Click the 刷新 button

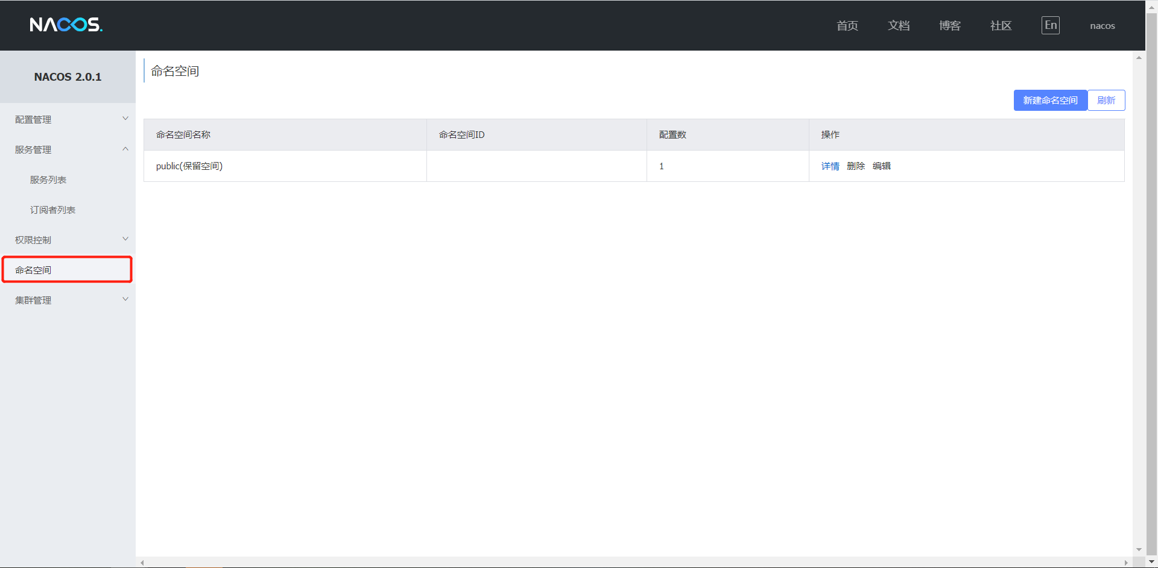coord(1106,100)
